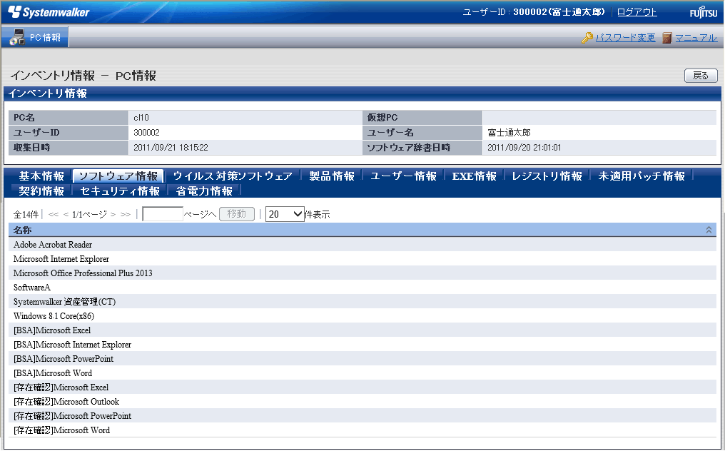Sort list by 名称 column arrow icon
Viewport: 725px width, 451px height.
click(709, 230)
